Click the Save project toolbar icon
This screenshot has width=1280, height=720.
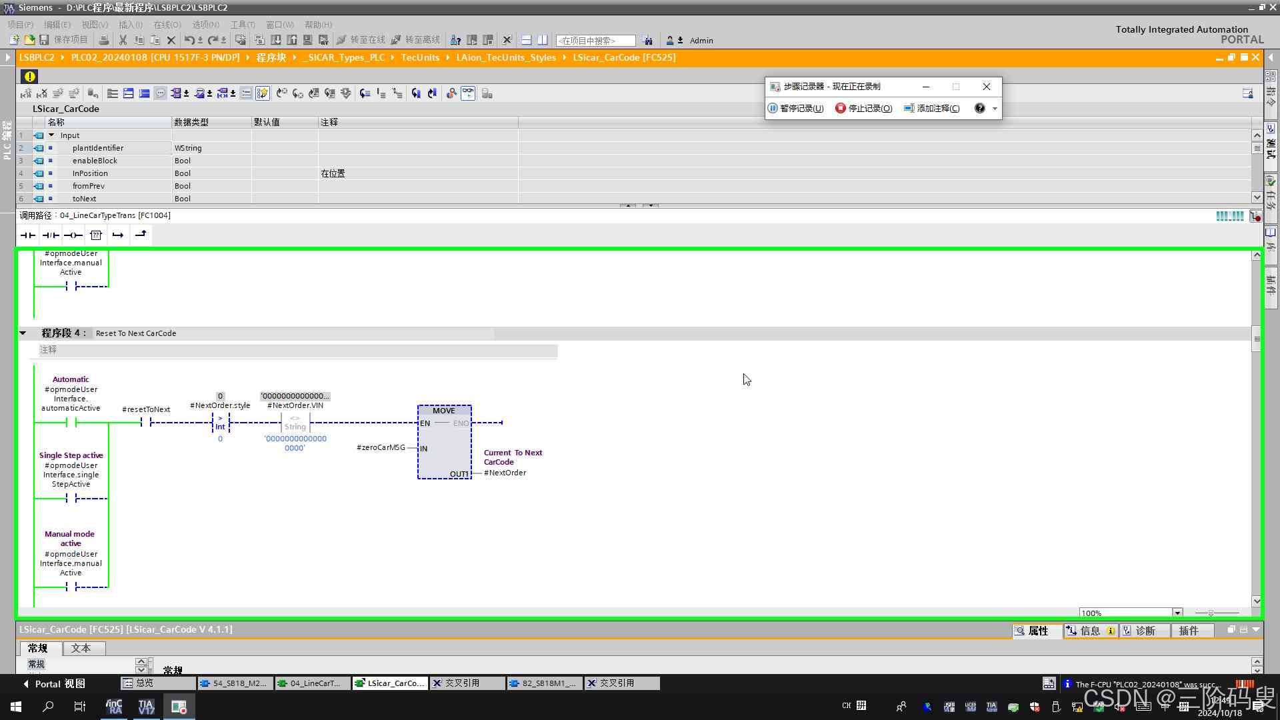tap(44, 40)
